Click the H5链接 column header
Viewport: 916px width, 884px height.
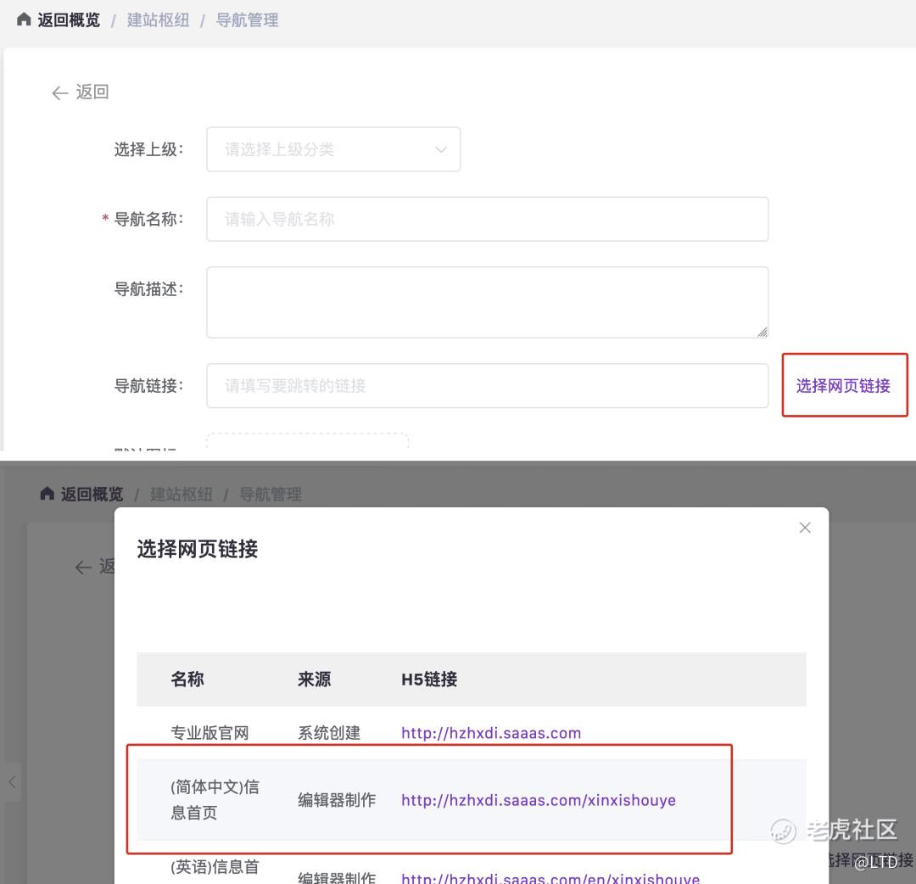click(429, 679)
